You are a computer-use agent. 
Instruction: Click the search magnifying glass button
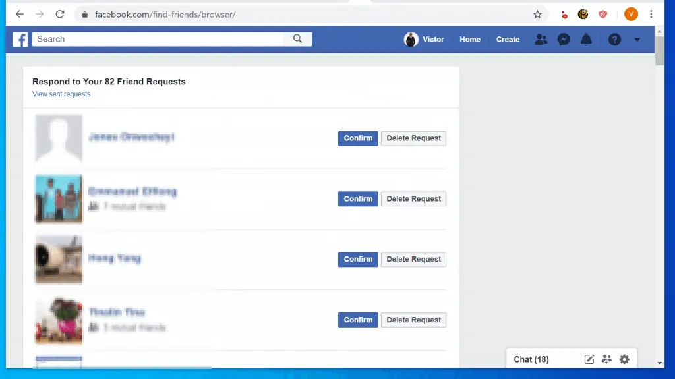[298, 39]
